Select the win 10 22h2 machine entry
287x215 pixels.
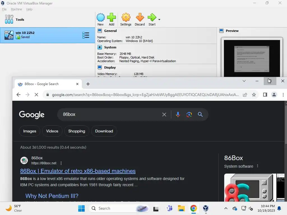(47, 35)
